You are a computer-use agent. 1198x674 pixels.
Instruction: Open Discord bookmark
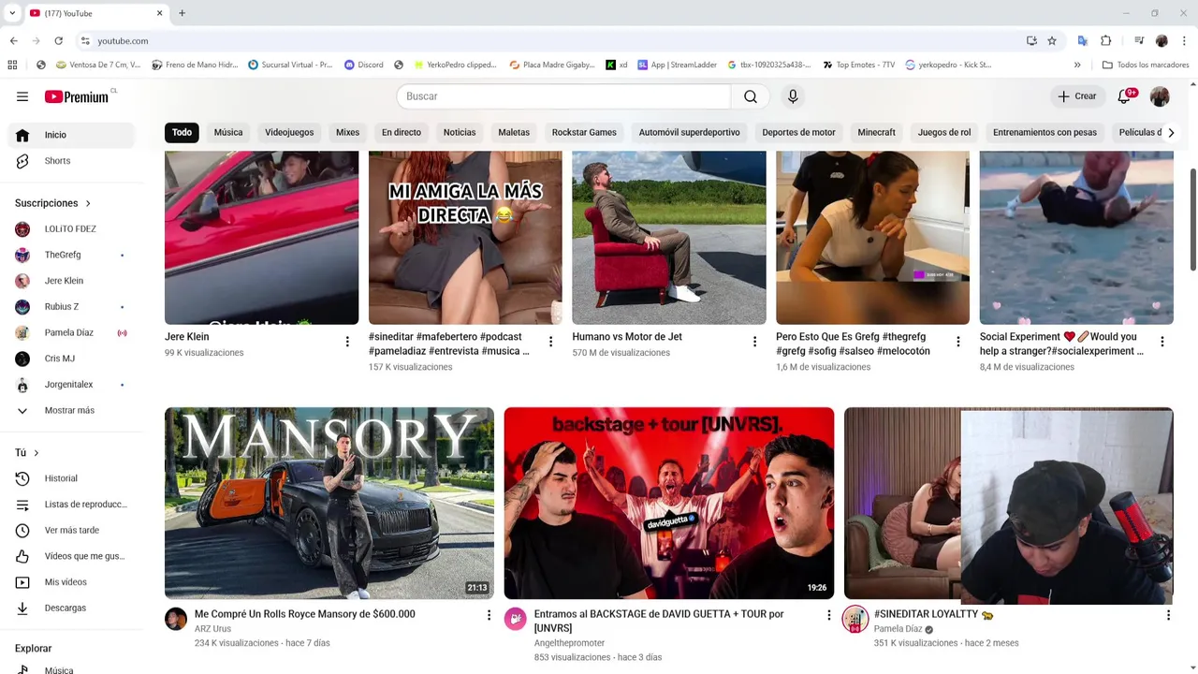[364, 65]
